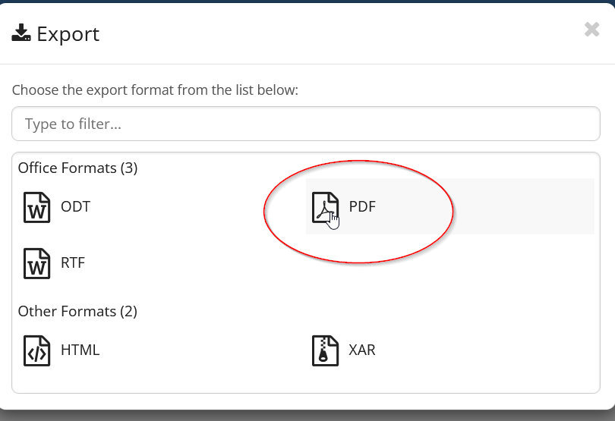Click the RTF document file icon
This screenshot has height=421, width=615.
(37, 263)
